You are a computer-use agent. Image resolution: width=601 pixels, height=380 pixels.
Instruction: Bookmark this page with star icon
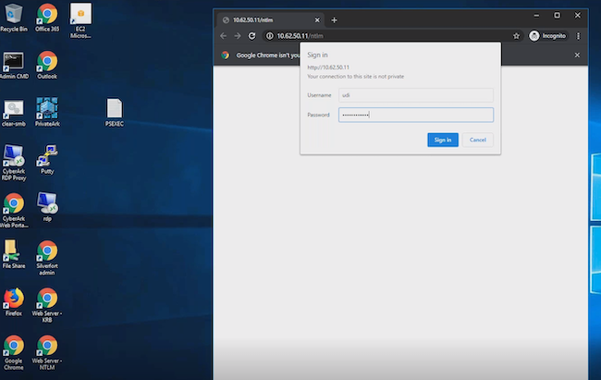[516, 36]
